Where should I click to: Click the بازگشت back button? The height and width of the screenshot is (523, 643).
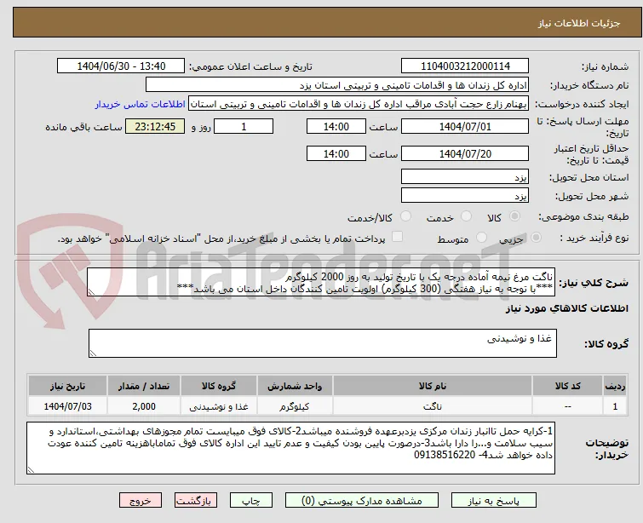(x=196, y=501)
